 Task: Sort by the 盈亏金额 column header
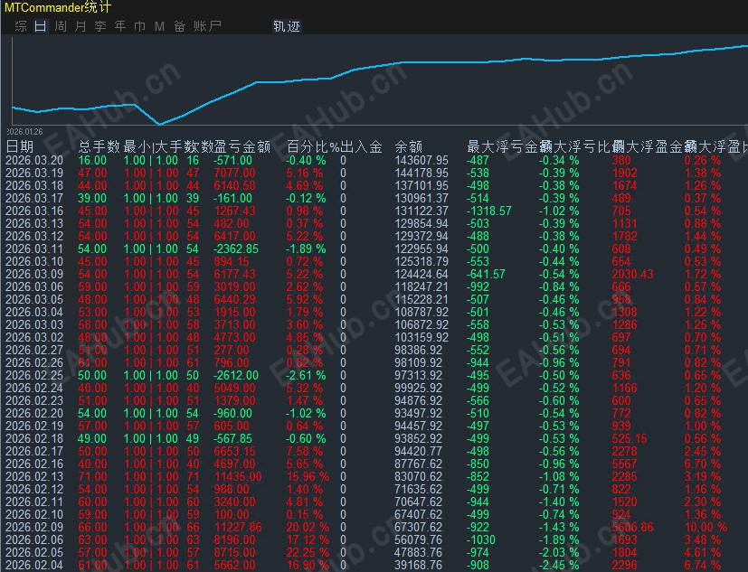click(x=242, y=146)
